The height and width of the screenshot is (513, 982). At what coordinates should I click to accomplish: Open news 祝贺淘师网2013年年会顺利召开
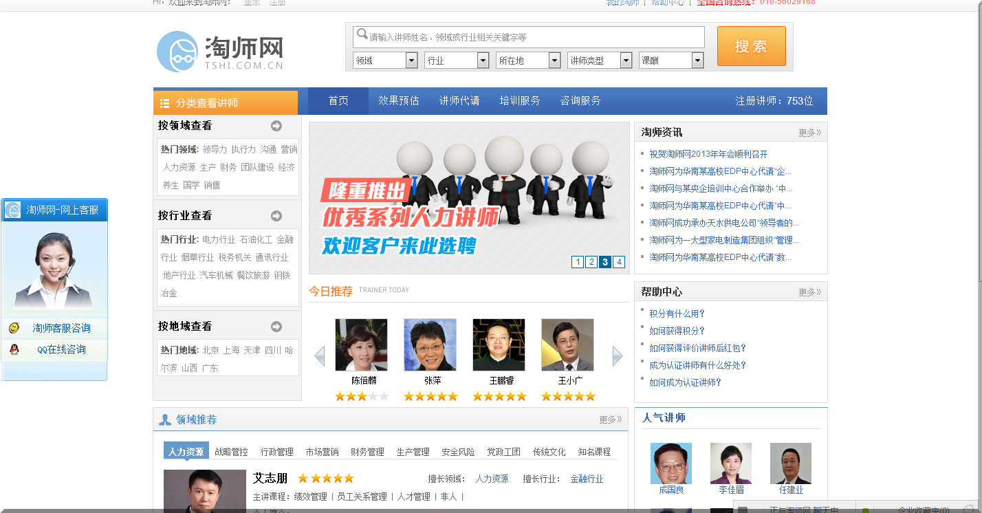(708, 154)
